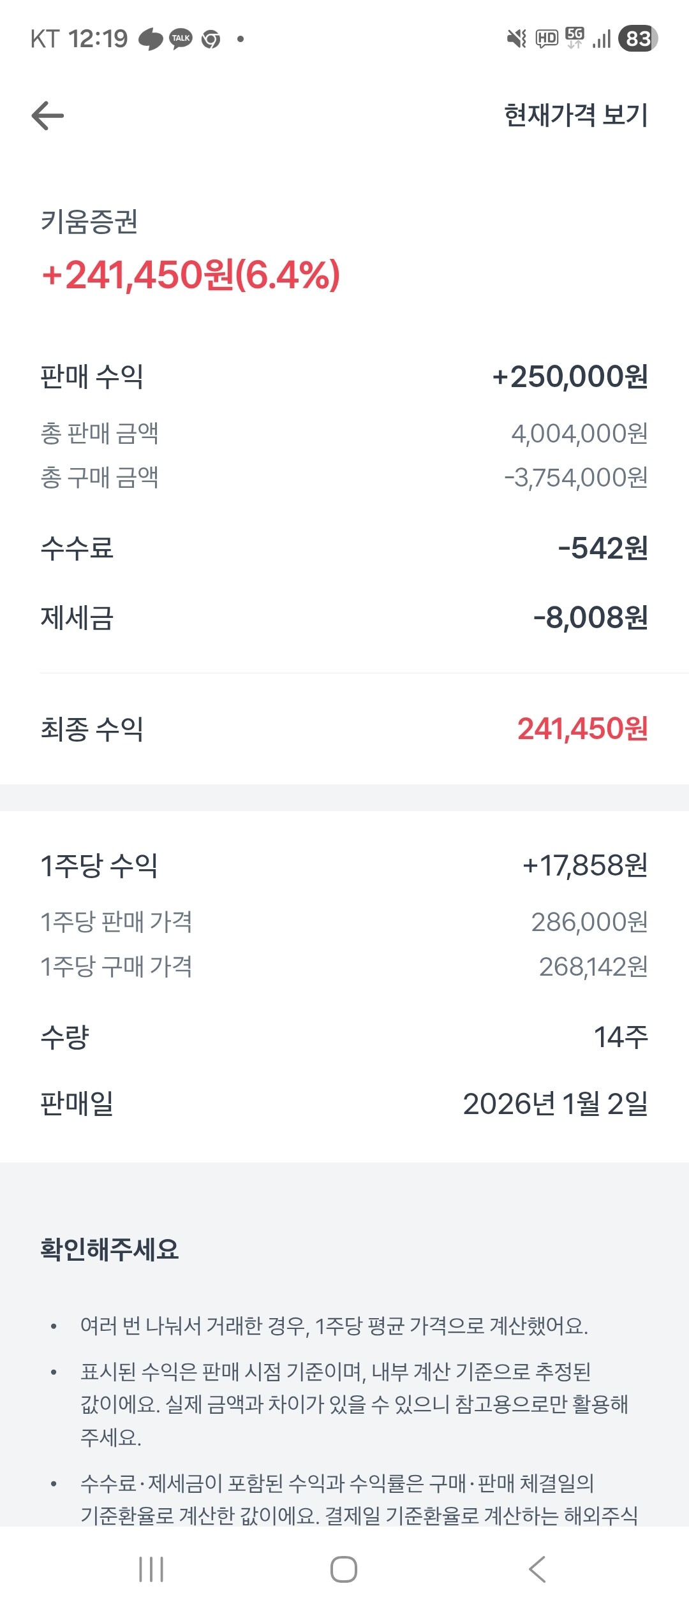Tap the Chrome notification icon in status bar

211,40
